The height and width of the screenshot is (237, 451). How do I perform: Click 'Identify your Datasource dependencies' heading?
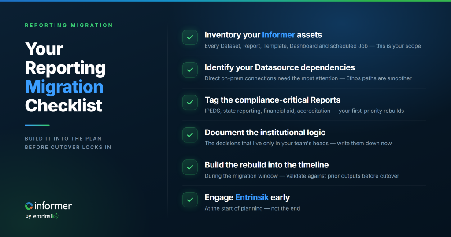tap(280, 67)
